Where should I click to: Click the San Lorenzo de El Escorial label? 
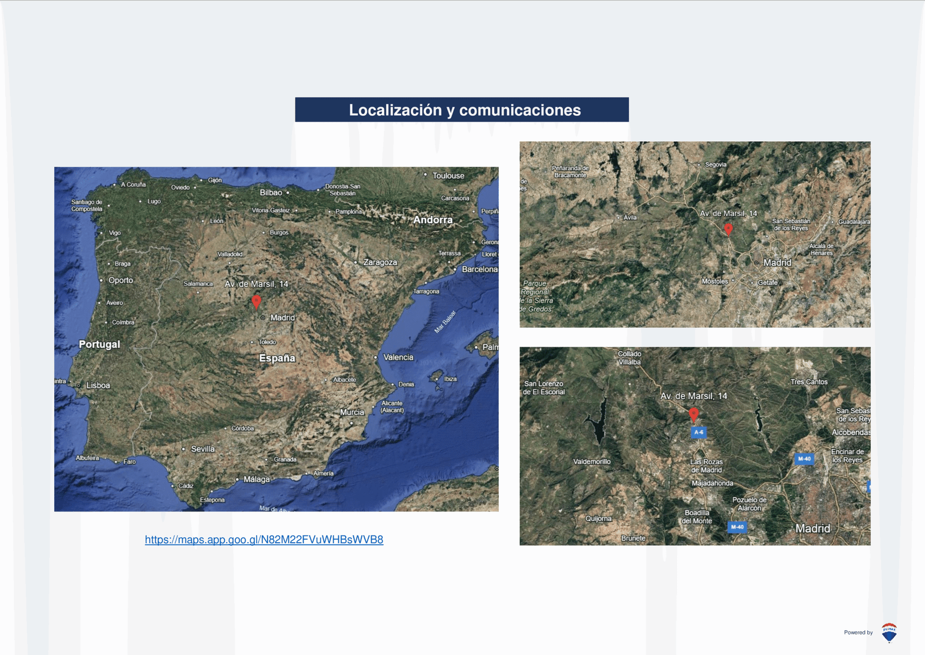pos(543,388)
